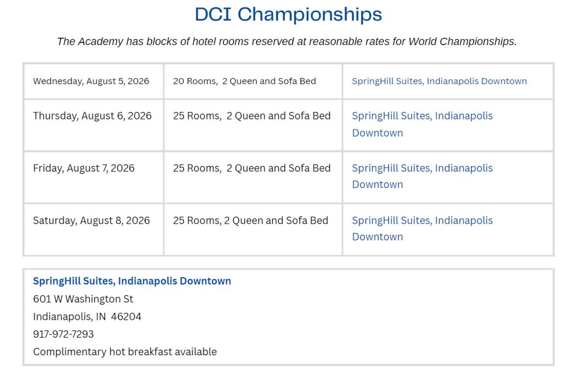578x372 pixels.
Task: Click the italic Academy hotel blocks sentence
Action: (287, 41)
